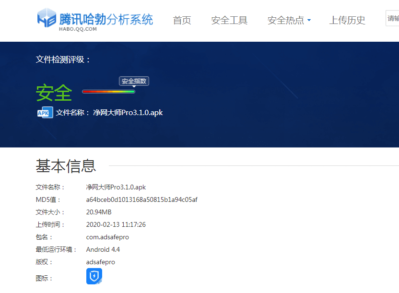
Task: Click the green 安全 rating text
Action: (x=54, y=93)
